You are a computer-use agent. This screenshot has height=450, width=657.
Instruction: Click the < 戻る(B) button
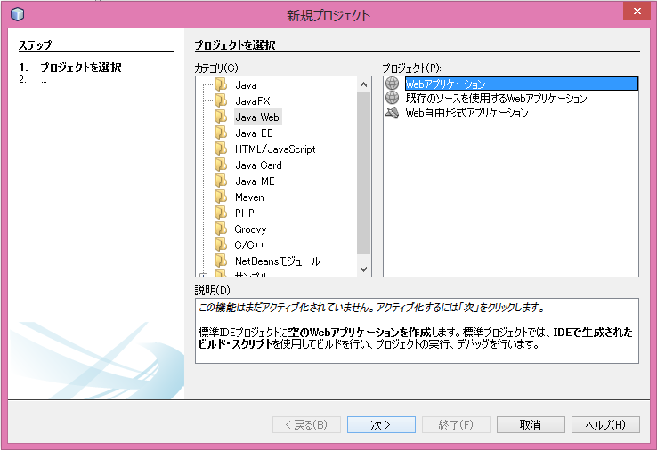[x=306, y=424]
